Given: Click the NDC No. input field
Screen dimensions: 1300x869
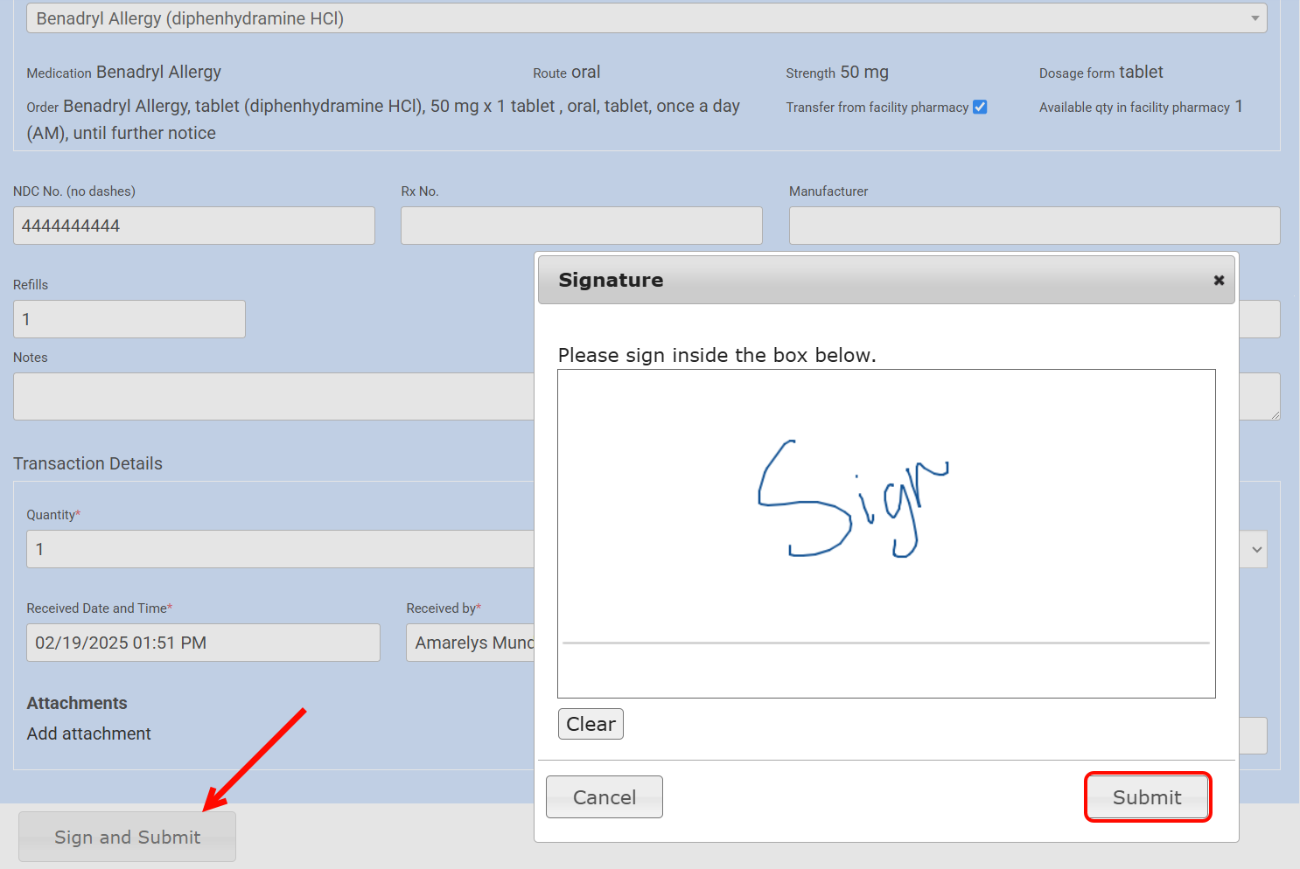Looking at the screenshot, I should click(193, 226).
